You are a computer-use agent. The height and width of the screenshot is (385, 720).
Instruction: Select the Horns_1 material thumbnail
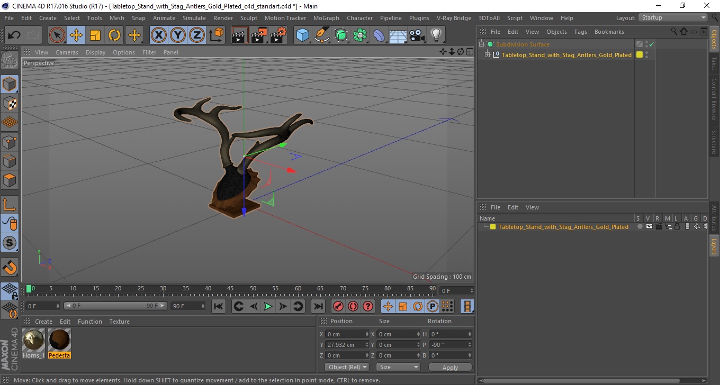(x=34, y=340)
